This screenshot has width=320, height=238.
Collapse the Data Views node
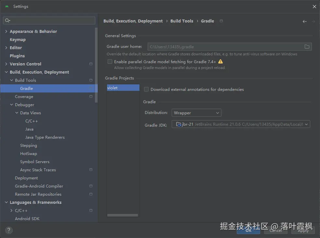pos(17,113)
